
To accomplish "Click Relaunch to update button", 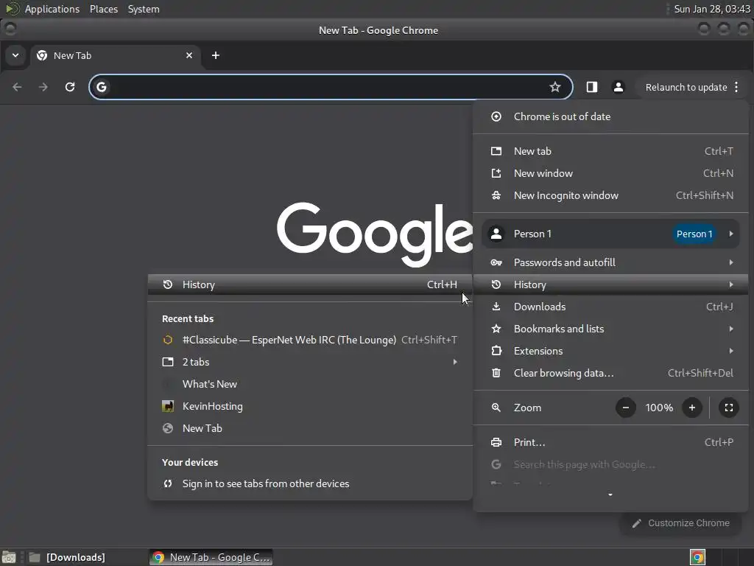I will tap(686, 87).
